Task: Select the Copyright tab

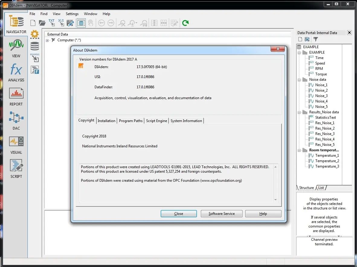Action: pos(86,121)
